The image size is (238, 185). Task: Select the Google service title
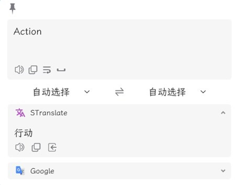tap(42, 171)
